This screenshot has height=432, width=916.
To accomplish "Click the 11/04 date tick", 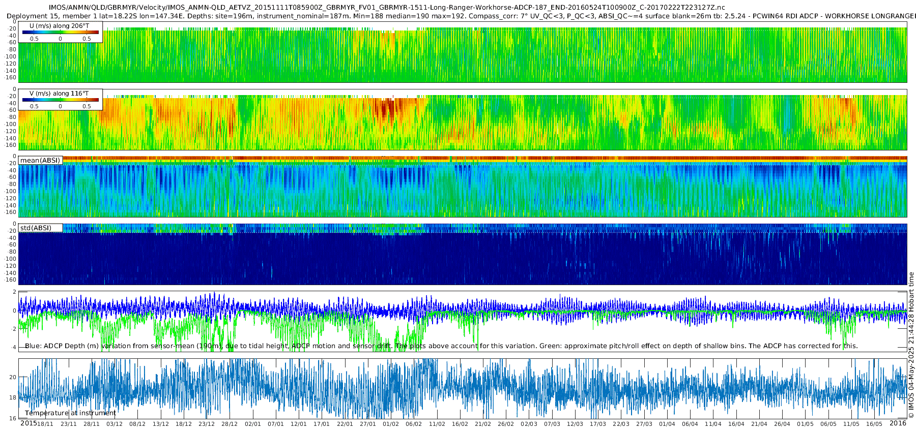I will (x=713, y=424).
